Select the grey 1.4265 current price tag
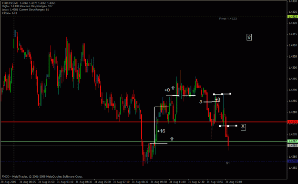The height and width of the screenshot is (184, 298). [x=292, y=145]
